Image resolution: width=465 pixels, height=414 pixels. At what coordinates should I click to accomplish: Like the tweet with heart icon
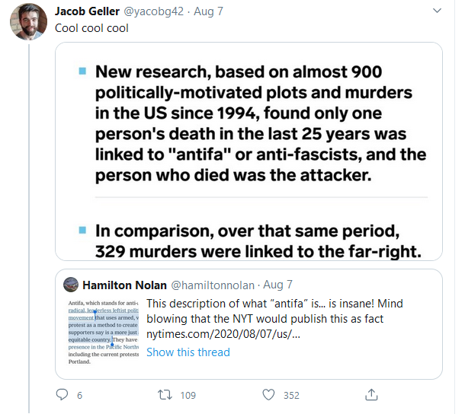pos(268,395)
